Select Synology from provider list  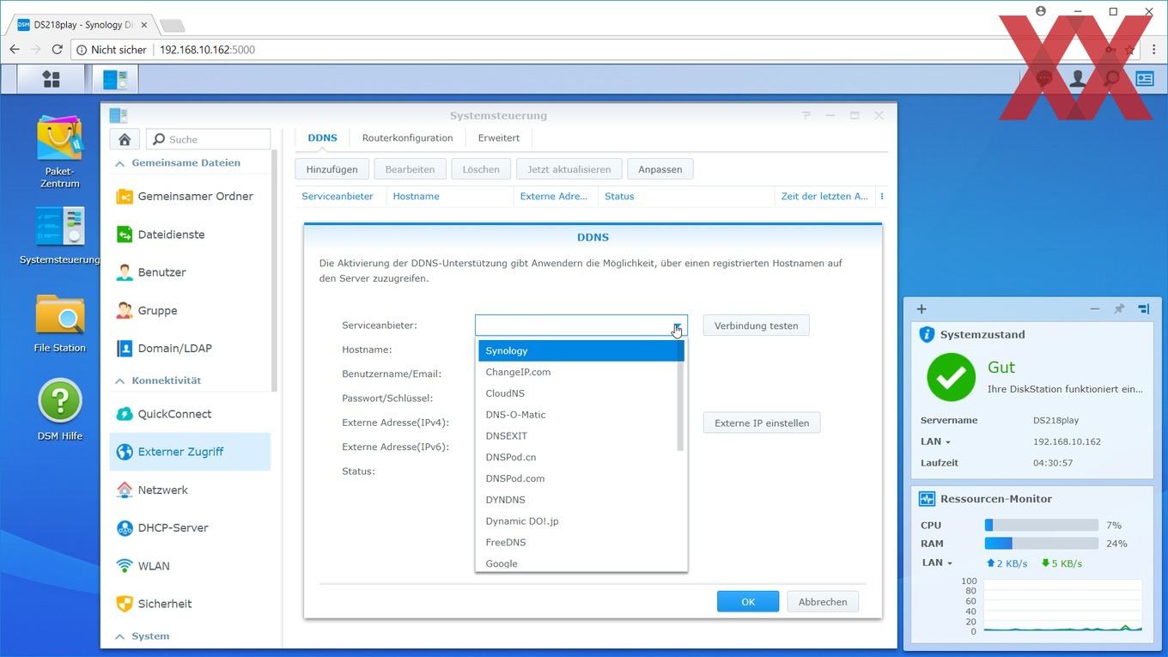[x=580, y=350]
